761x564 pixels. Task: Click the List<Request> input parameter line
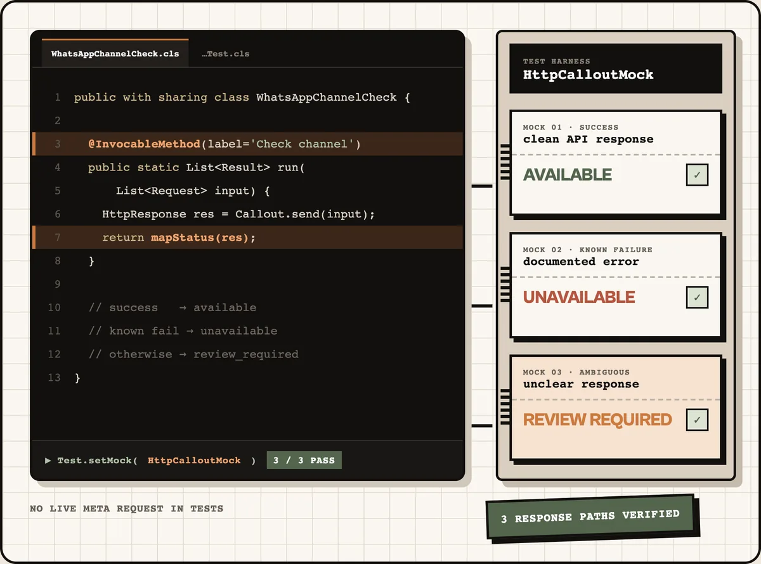click(x=193, y=191)
